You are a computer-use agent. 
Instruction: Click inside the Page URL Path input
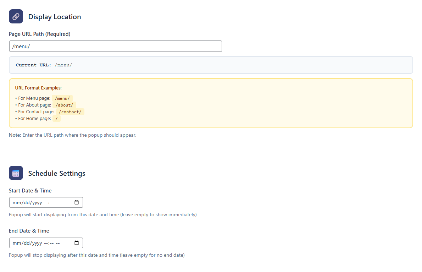[115, 46]
